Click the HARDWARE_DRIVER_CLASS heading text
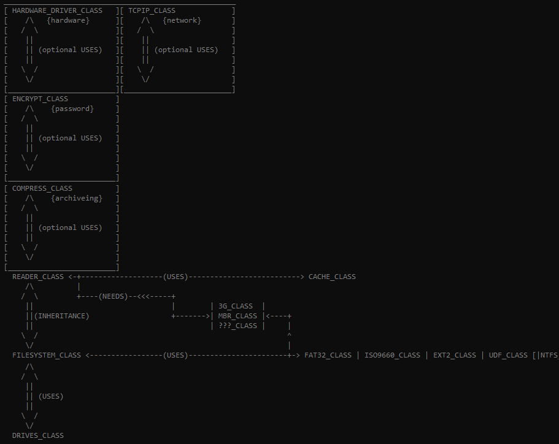The image size is (559, 444). coord(57,10)
